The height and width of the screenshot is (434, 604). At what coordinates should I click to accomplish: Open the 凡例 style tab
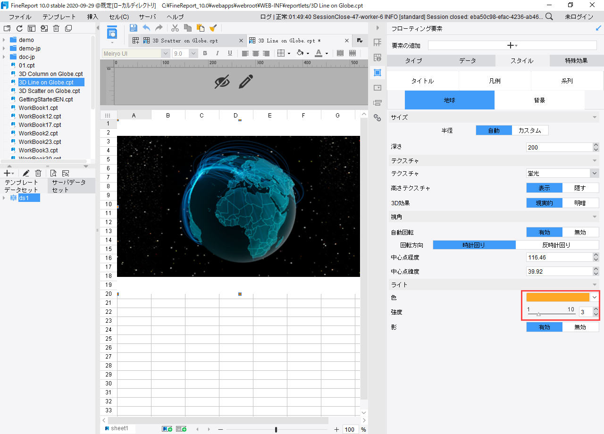(x=495, y=81)
